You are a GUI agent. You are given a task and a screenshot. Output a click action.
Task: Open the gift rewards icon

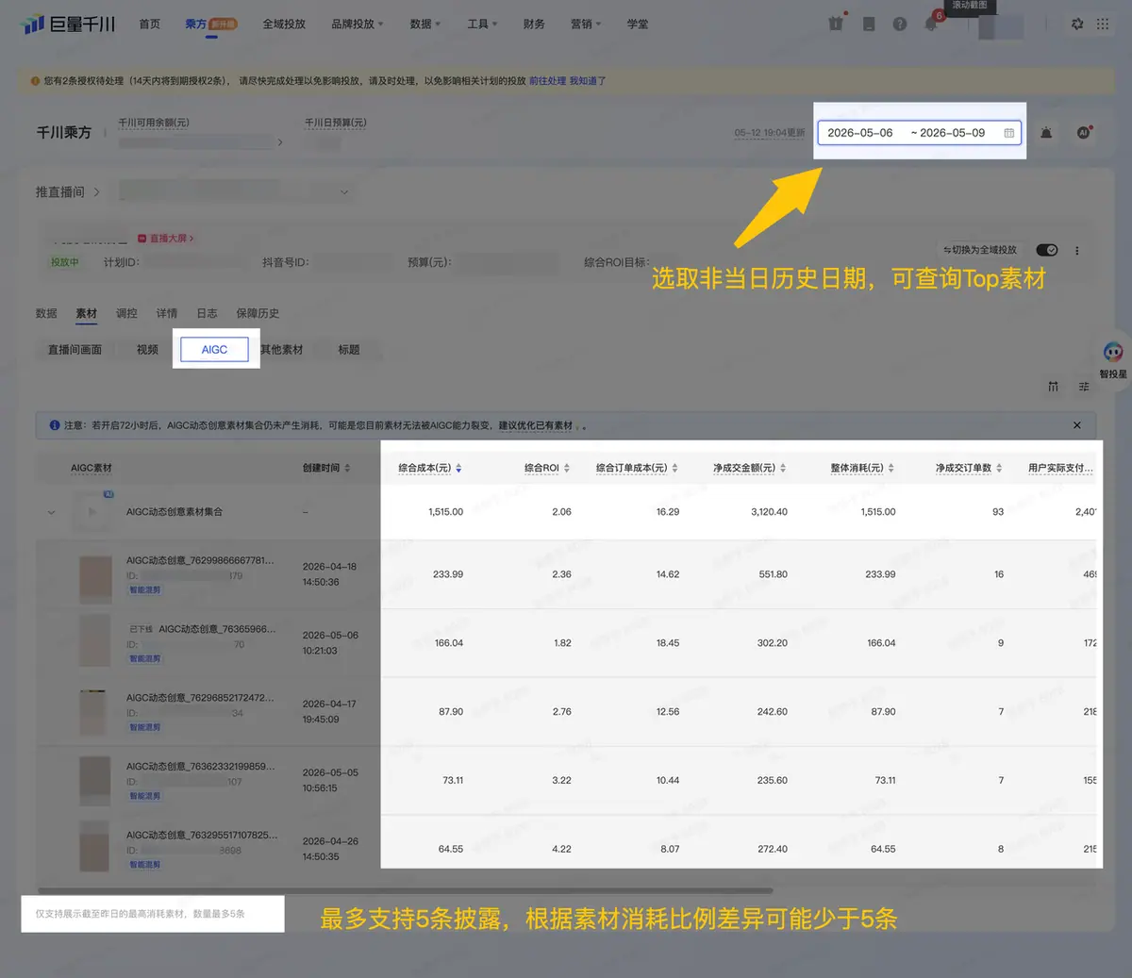pyautogui.click(x=836, y=24)
